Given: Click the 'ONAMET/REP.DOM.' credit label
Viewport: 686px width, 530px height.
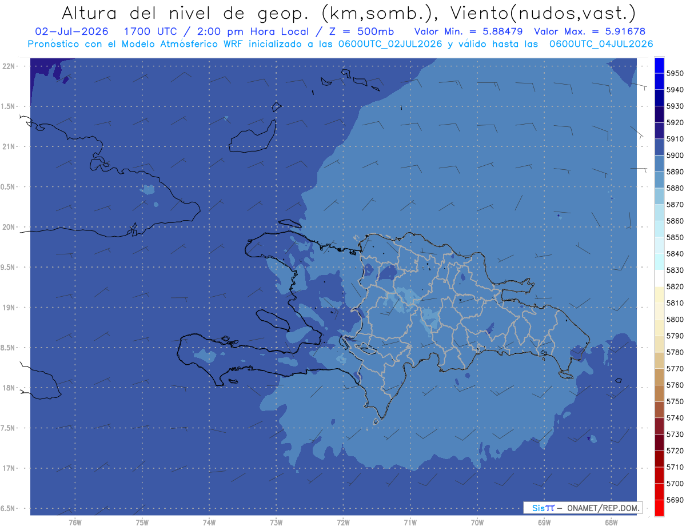Looking at the screenshot, I should tap(604, 508).
